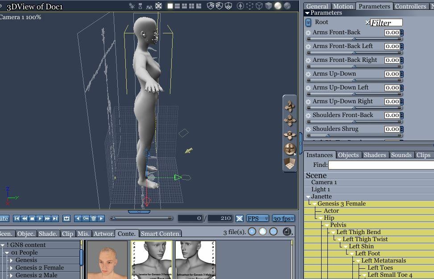Open the FPS units dropdown
Image resolution: width=434 pixels, height=279 pixels.
click(258, 218)
